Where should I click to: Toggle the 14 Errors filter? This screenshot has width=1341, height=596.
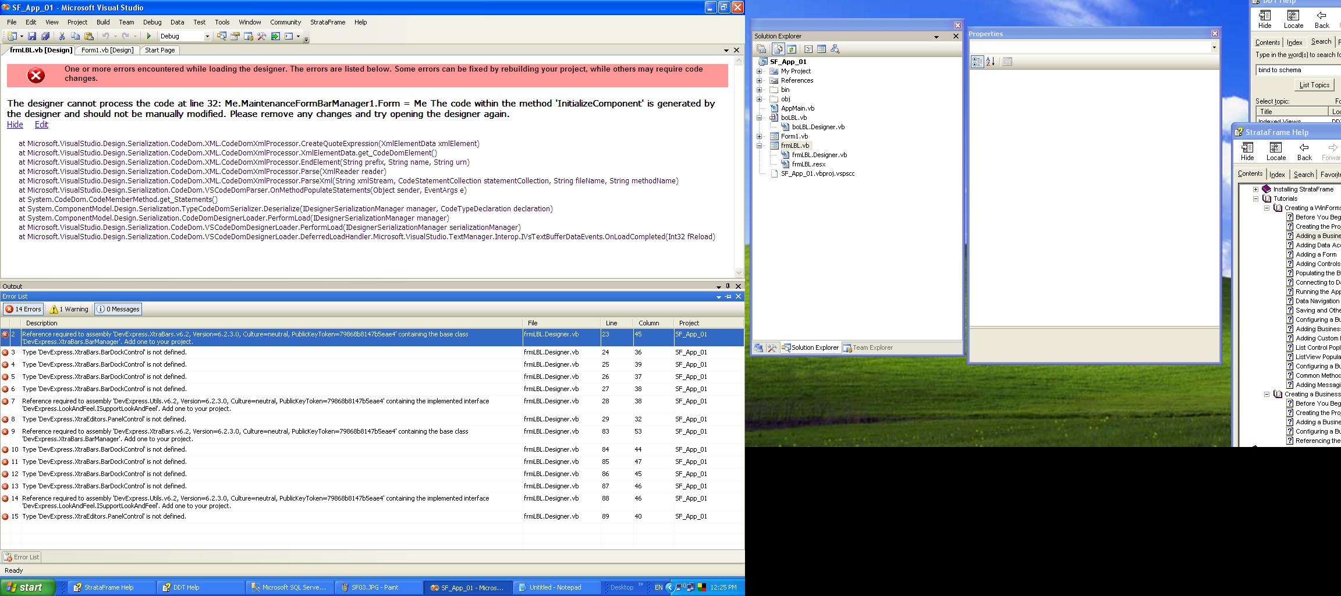tap(23, 309)
